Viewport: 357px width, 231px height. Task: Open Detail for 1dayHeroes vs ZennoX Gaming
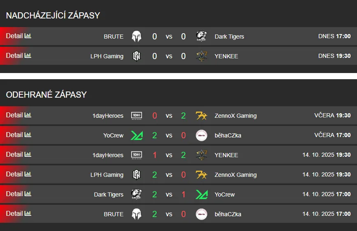click(14, 115)
